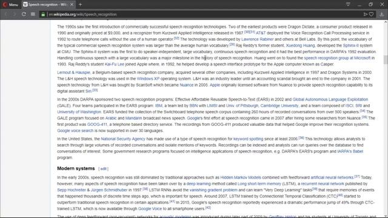This screenshot has height=218, width=388.
Task: Restore down the browser window
Action: point(370,4)
